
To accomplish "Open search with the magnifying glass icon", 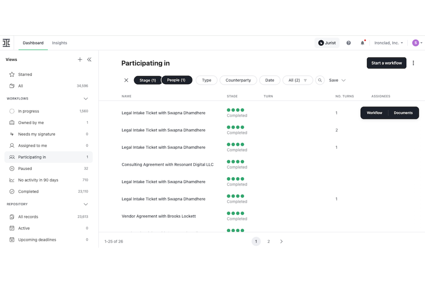I will [x=320, y=80].
